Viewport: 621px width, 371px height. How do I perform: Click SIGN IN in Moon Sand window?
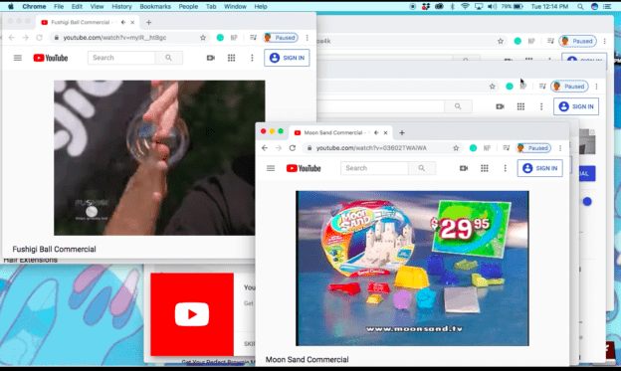click(x=540, y=168)
